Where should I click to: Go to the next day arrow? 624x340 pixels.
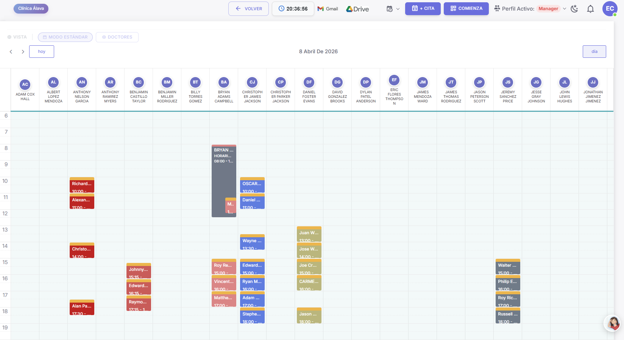click(23, 52)
